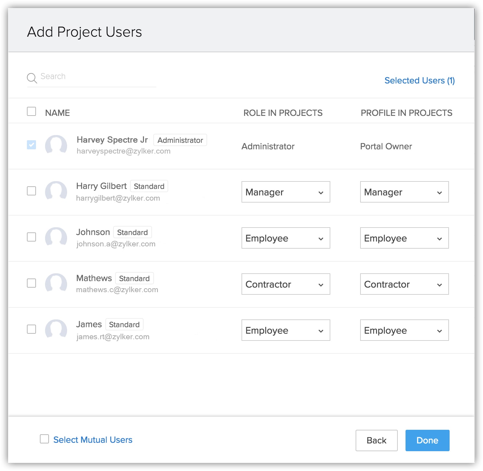
Task: Uncheck Harvey Spectre Jr's checkbox
Action: tap(31, 145)
